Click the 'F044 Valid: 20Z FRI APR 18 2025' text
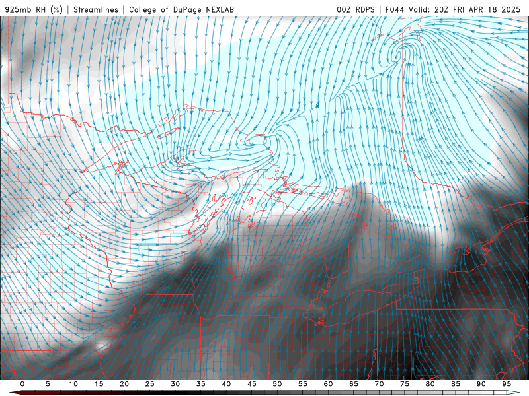Viewport: 529px width, 396px height. coord(453,9)
